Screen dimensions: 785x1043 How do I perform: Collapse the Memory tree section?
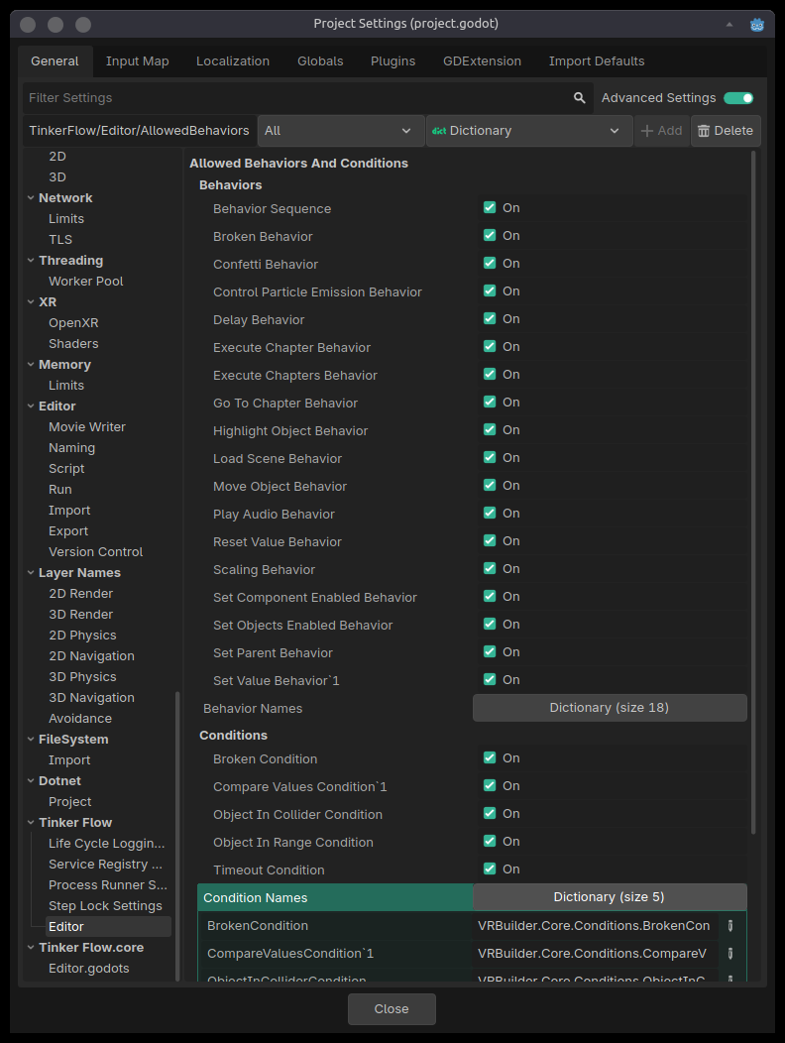(x=31, y=365)
